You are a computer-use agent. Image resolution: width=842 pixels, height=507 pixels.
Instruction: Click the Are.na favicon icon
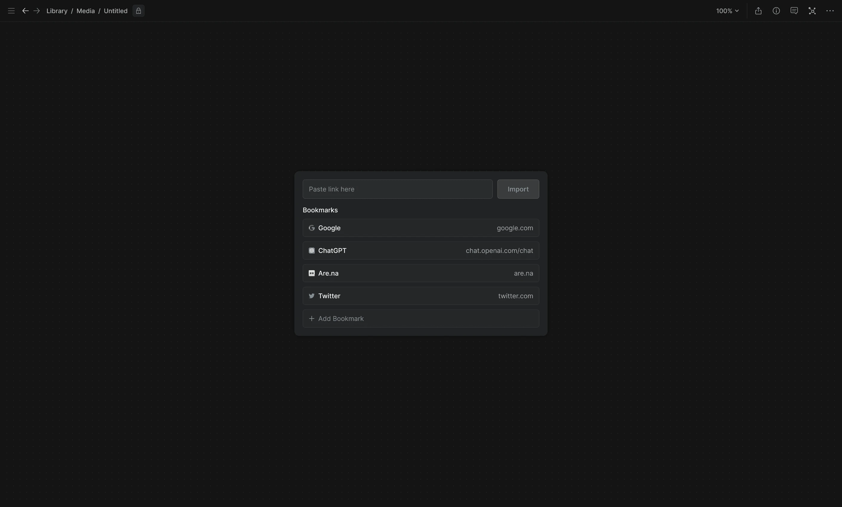coord(312,273)
